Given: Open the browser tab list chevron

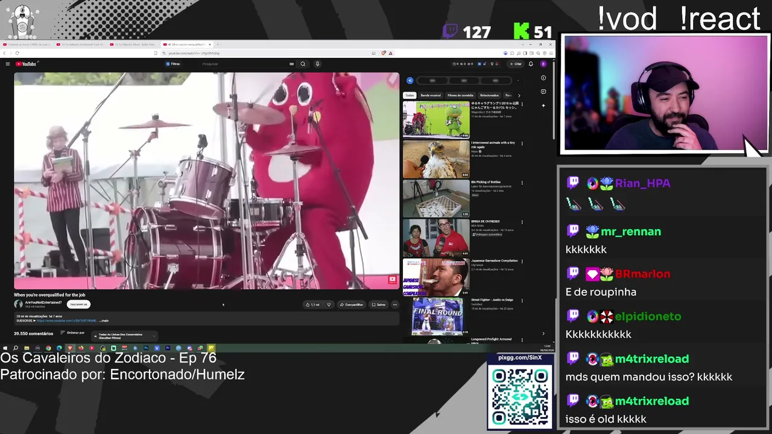Looking at the screenshot, I should [523, 45].
